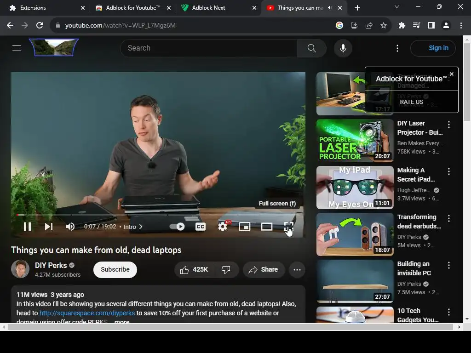Mute the video volume speaker icon

pyautogui.click(x=70, y=227)
